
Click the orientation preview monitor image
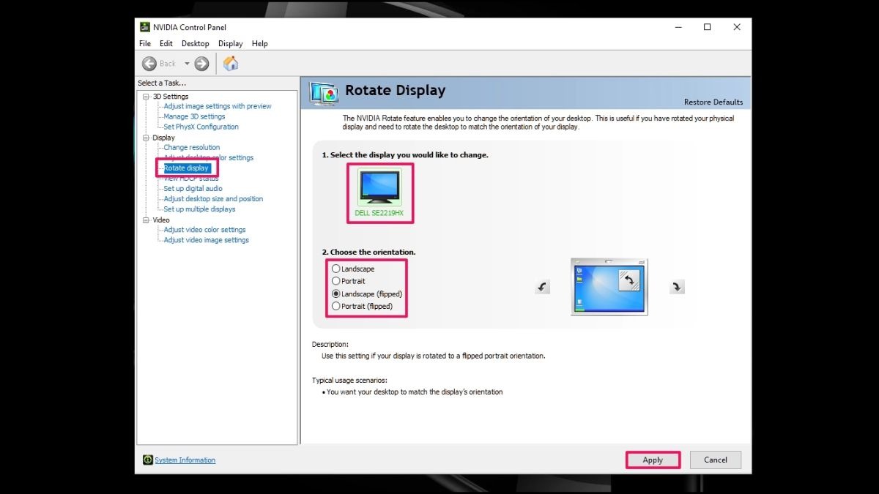pos(609,287)
